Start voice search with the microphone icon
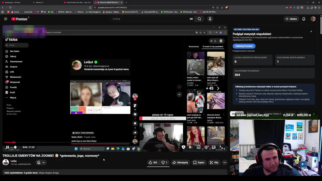This screenshot has width=322, height=181. 210,19
